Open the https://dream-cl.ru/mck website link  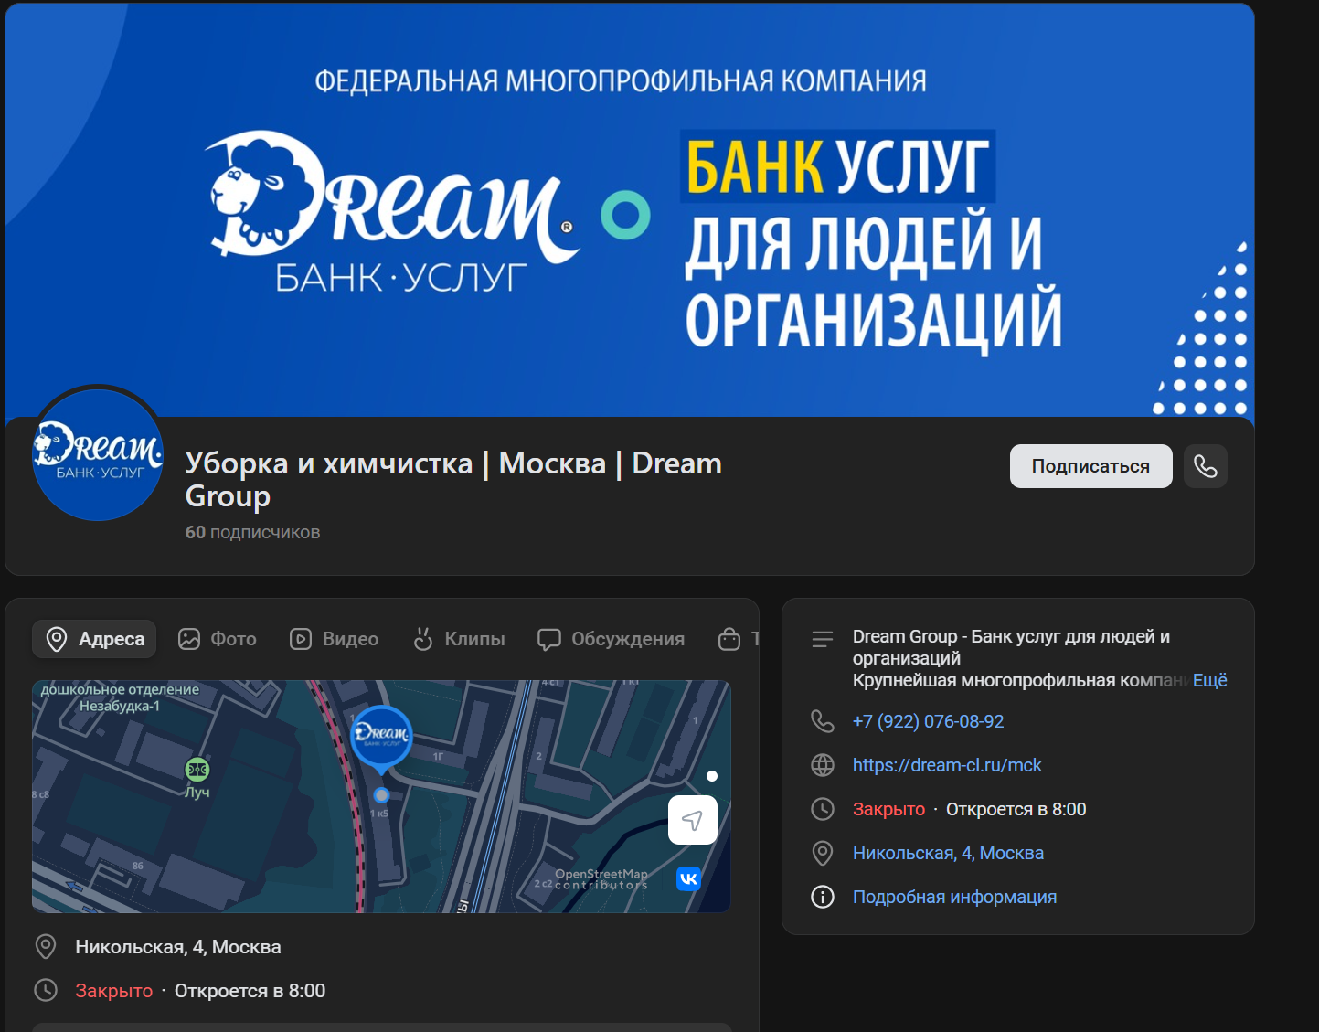[947, 765]
